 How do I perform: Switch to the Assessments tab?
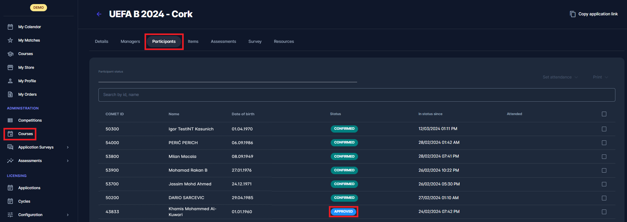click(223, 42)
